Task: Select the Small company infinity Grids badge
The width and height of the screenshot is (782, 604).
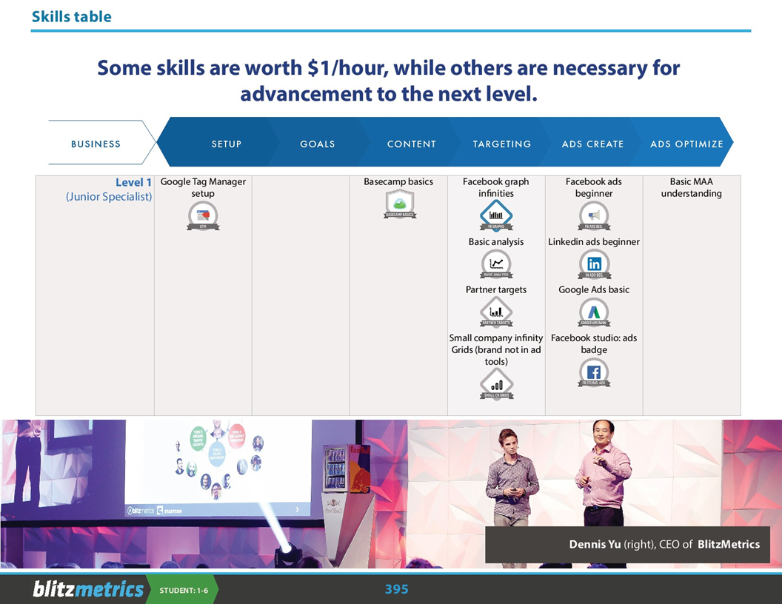Action: [495, 384]
